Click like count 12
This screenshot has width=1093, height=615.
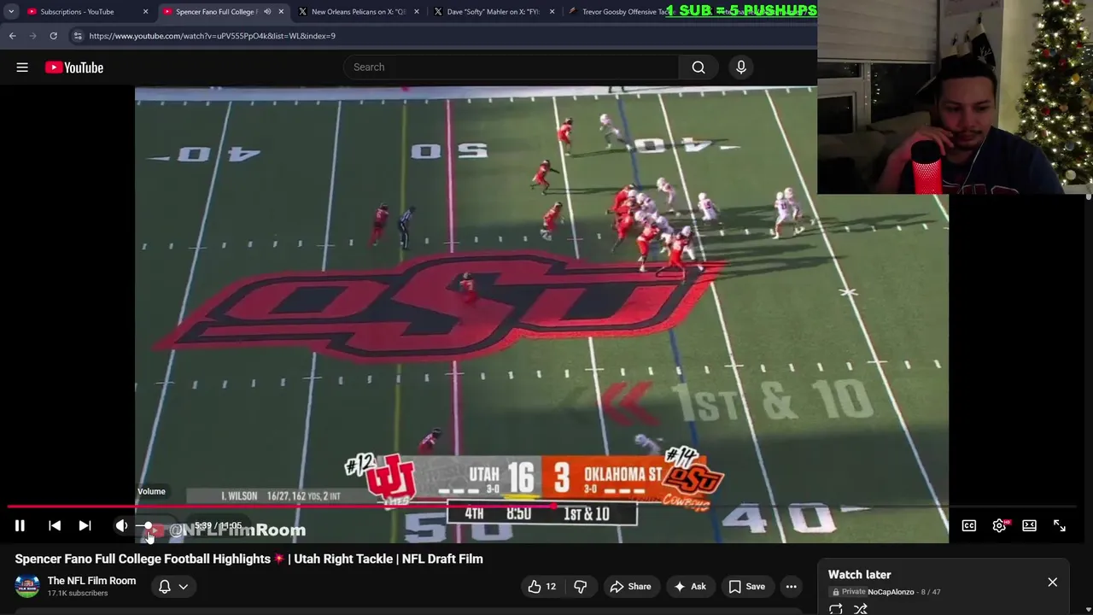click(551, 587)
